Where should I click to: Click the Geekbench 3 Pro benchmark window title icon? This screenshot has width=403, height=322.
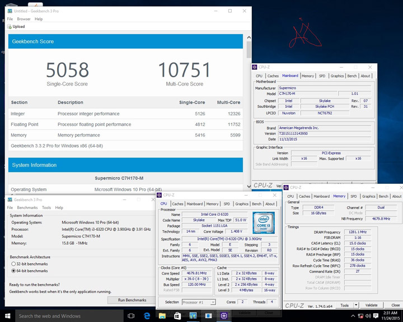click(10, 200)
